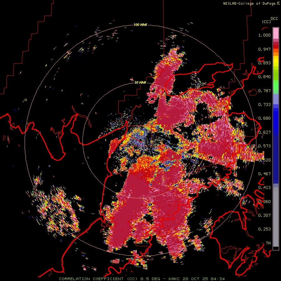
Task: Click the TH threshold label
Action: (268, 243)
